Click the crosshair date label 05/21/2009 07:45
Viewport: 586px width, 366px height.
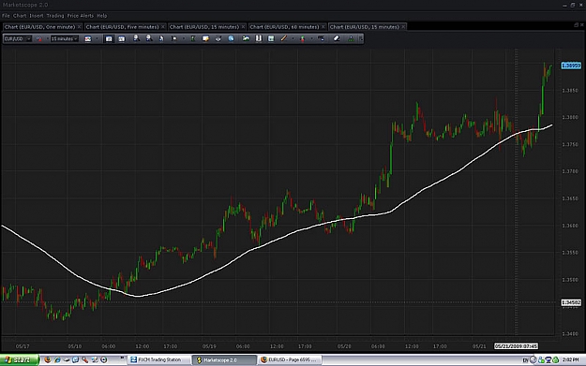point(516,346)
